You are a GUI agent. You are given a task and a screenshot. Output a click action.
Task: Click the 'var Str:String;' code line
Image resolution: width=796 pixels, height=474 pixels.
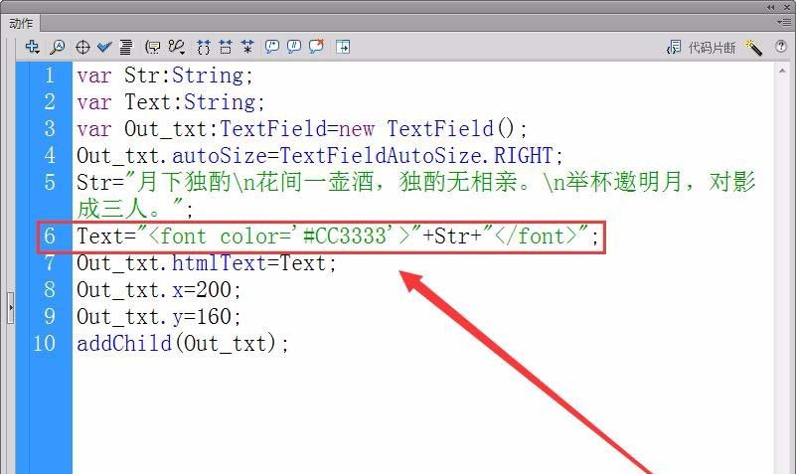coord(165,76)
